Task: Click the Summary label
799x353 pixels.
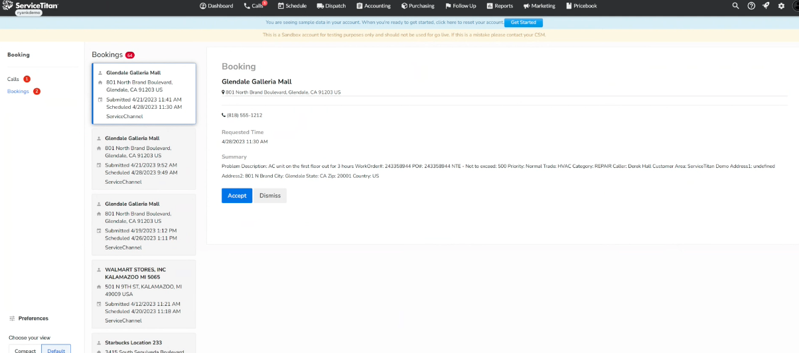Action: click(234, 157)
